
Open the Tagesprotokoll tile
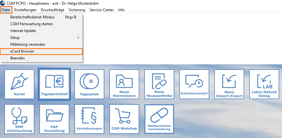[x=54, y=84]
